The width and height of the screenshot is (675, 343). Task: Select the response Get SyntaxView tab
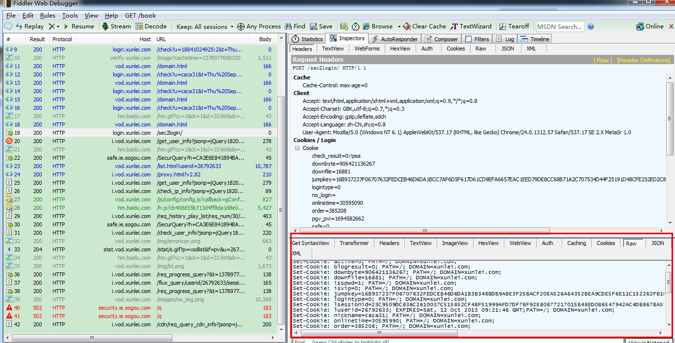311,243
